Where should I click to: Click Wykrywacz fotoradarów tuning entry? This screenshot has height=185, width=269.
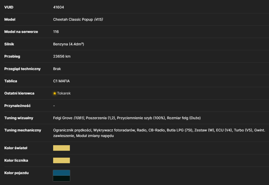(x=114, y=130)
